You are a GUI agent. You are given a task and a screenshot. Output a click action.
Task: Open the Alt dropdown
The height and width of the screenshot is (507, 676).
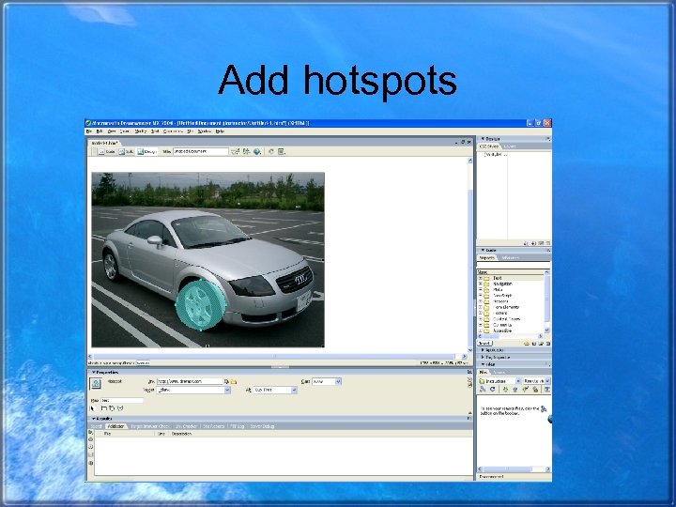point(294,390)
